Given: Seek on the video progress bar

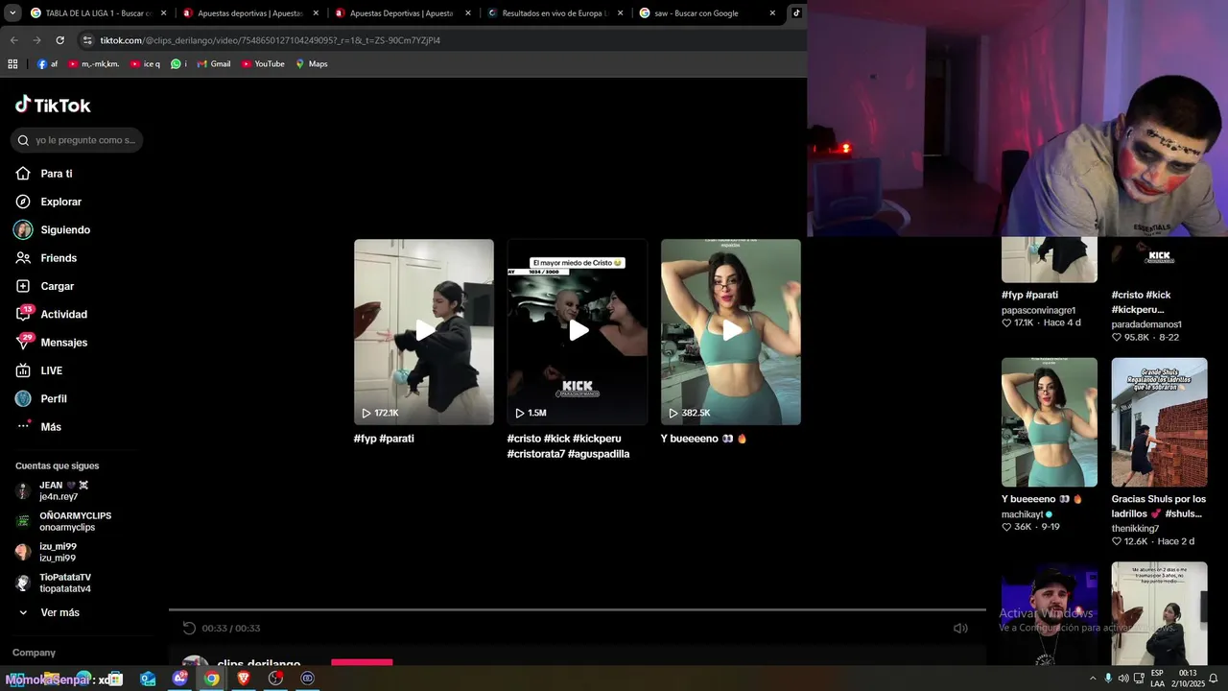Looking at the screenshot, I should coord(578,609).
